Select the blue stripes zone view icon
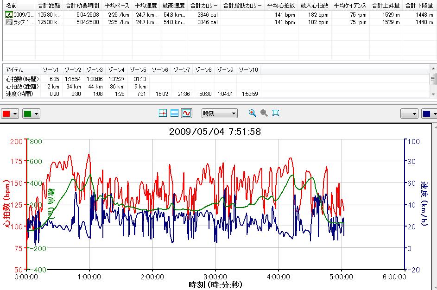The image size is (437, 290). pyautogui.click(x=174, y=113)
